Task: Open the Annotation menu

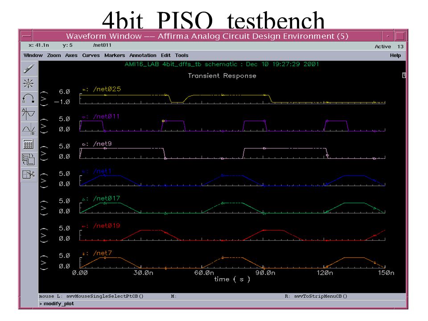Action: point(143,55)
